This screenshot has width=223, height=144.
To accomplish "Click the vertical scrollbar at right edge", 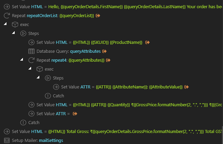I will (x=222, y=135).
